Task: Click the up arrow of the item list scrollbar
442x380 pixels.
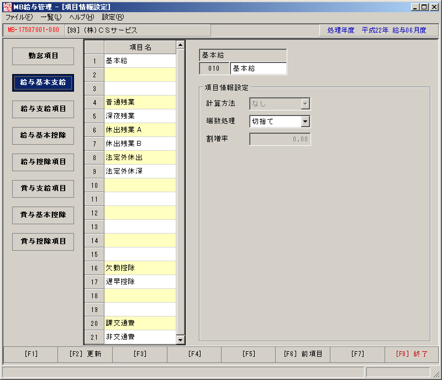Action: [x=181, y=45]
